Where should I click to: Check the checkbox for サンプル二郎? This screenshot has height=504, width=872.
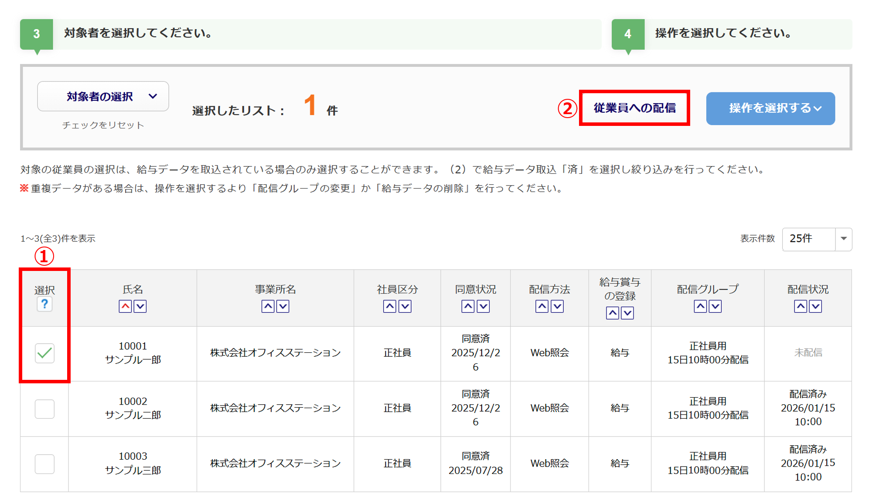coord(44,409)
